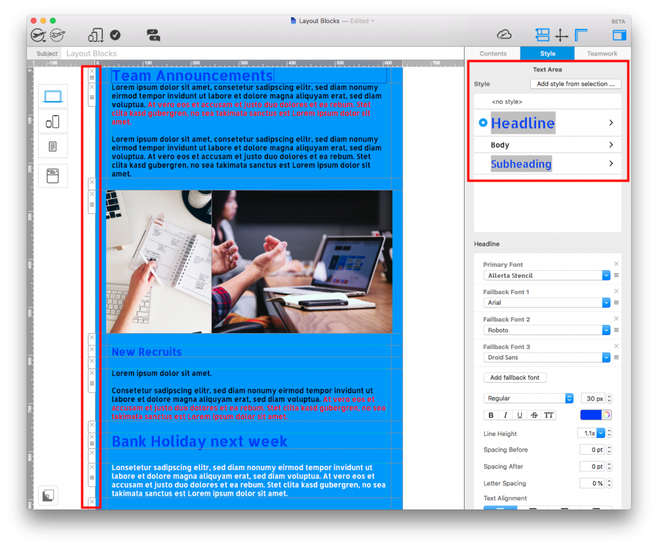
Task: Select the inbox preview mode icon
Action: tap(53, 176)
